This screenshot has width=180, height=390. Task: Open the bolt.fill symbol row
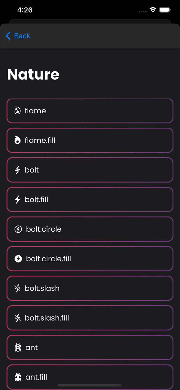(90, 199)
